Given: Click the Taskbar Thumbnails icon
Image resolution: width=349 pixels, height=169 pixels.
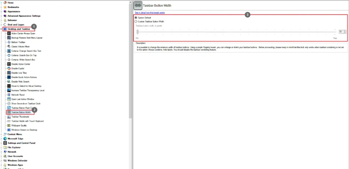Looking at the screenshot, I should 9,117.
